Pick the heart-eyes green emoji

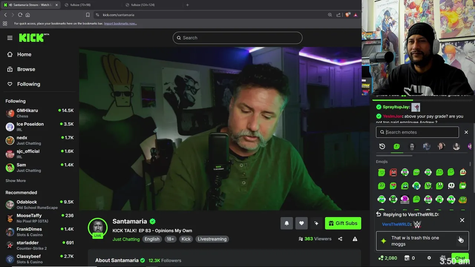coord(393,186)
